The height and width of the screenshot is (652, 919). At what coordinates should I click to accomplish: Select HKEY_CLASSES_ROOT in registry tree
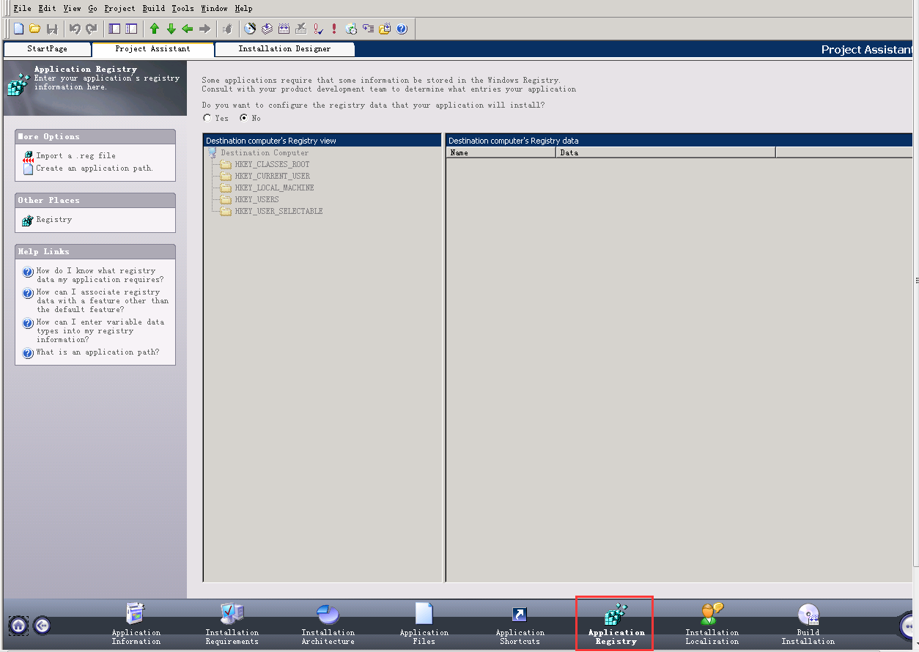pos(272,164)
